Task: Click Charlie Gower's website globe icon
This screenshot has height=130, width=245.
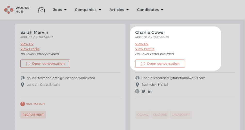Action: click(x=137, y=91)
